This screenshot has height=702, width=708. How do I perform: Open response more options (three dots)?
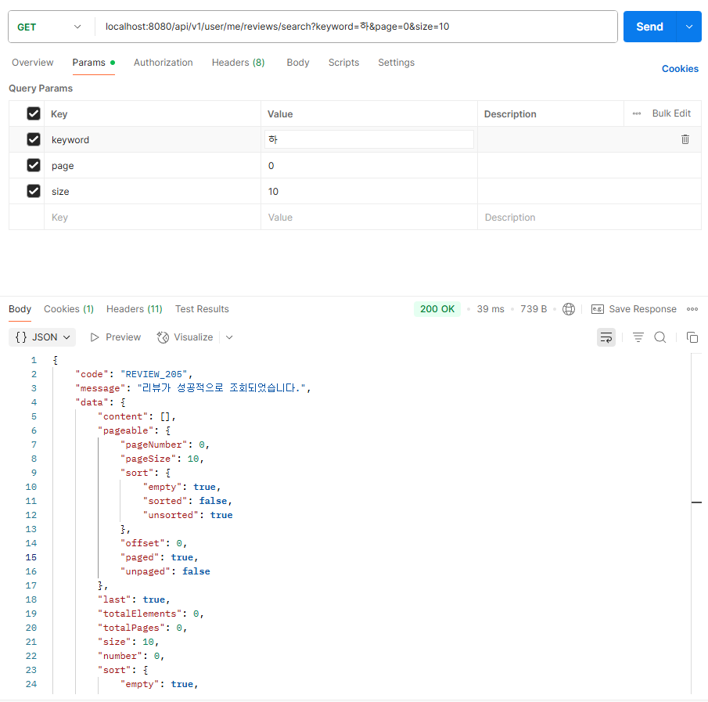[692, 309]
